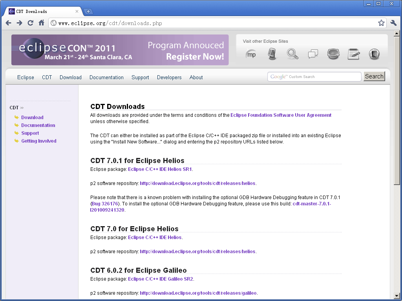This screenshot has height=301, width=402.
Task: Open the Support navigation menu item
Action: 140,77
